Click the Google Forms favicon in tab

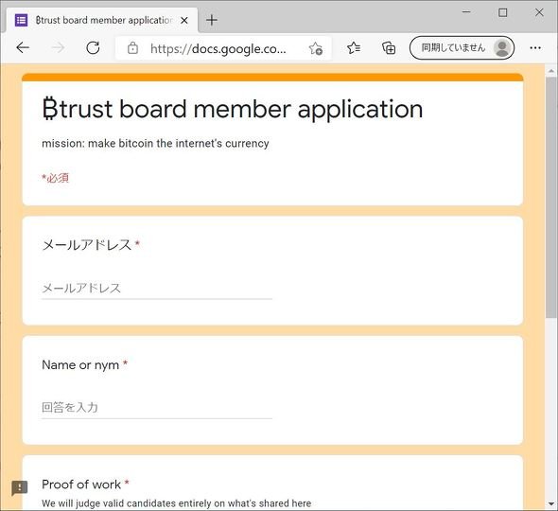point(21,20)
